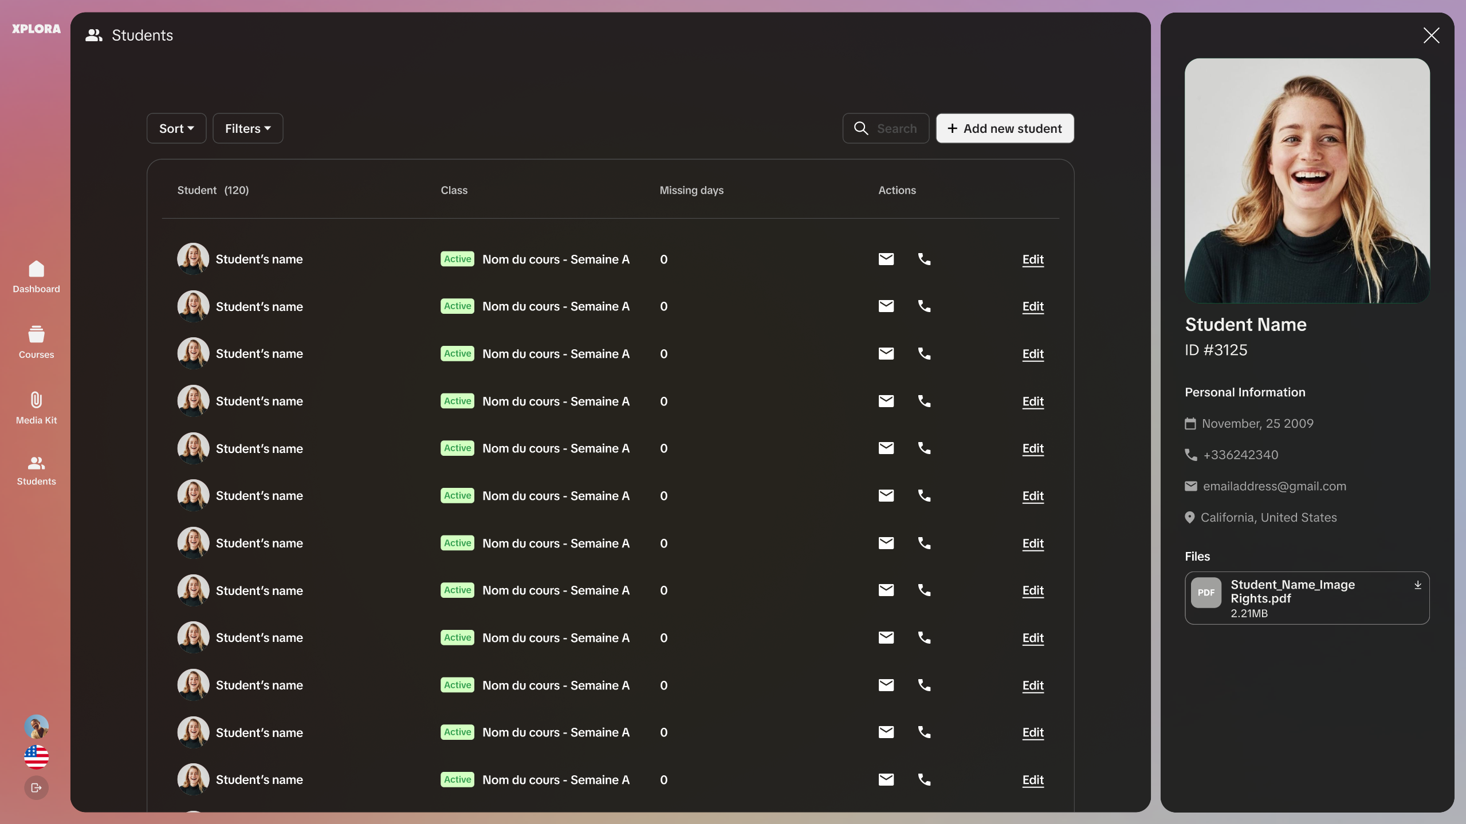Click the magnifier icon in the search box
The width and height of the screenshot is (1466, 824).
pos(861,128)
